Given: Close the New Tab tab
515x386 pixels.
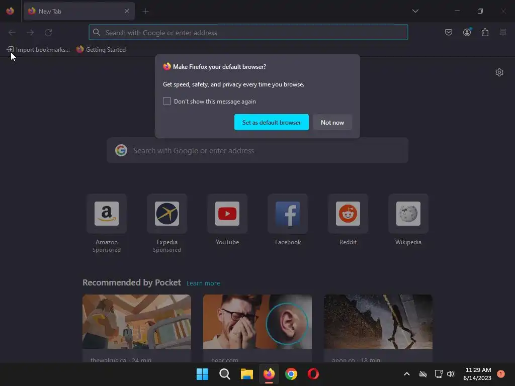Looking at the screenshot, I should tap(127, 11).
